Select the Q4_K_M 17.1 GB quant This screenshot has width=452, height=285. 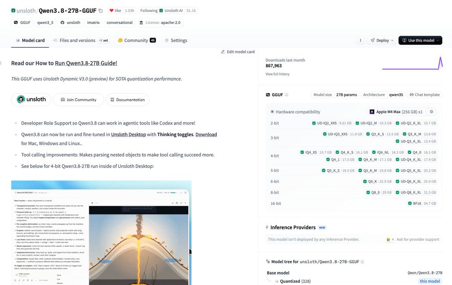375,159
